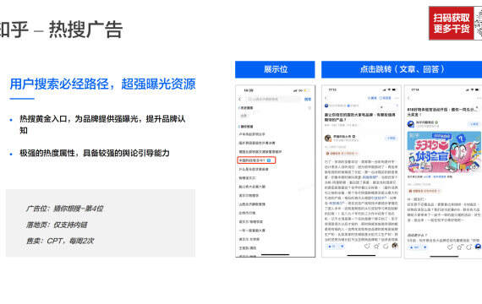
Task: Open more options dots in middle phone
Action: [x=397, y=98]
